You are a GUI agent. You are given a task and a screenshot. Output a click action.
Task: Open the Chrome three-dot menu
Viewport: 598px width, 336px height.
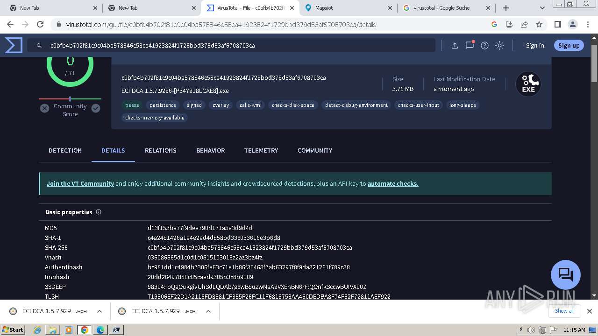[587, 24]
